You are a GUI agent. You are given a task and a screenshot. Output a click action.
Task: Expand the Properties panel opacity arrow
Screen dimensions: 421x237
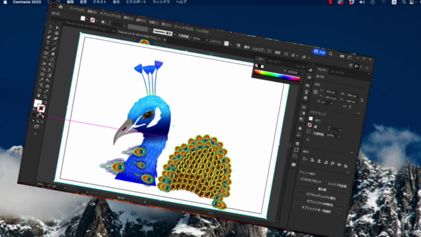point(339,137)
